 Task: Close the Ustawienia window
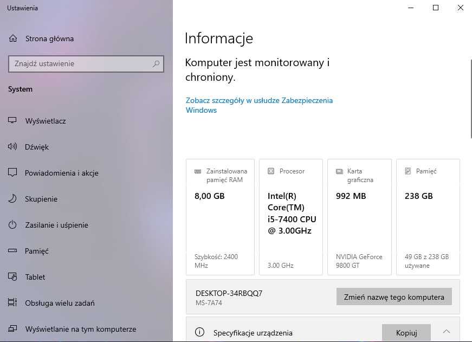coord(460,8)
